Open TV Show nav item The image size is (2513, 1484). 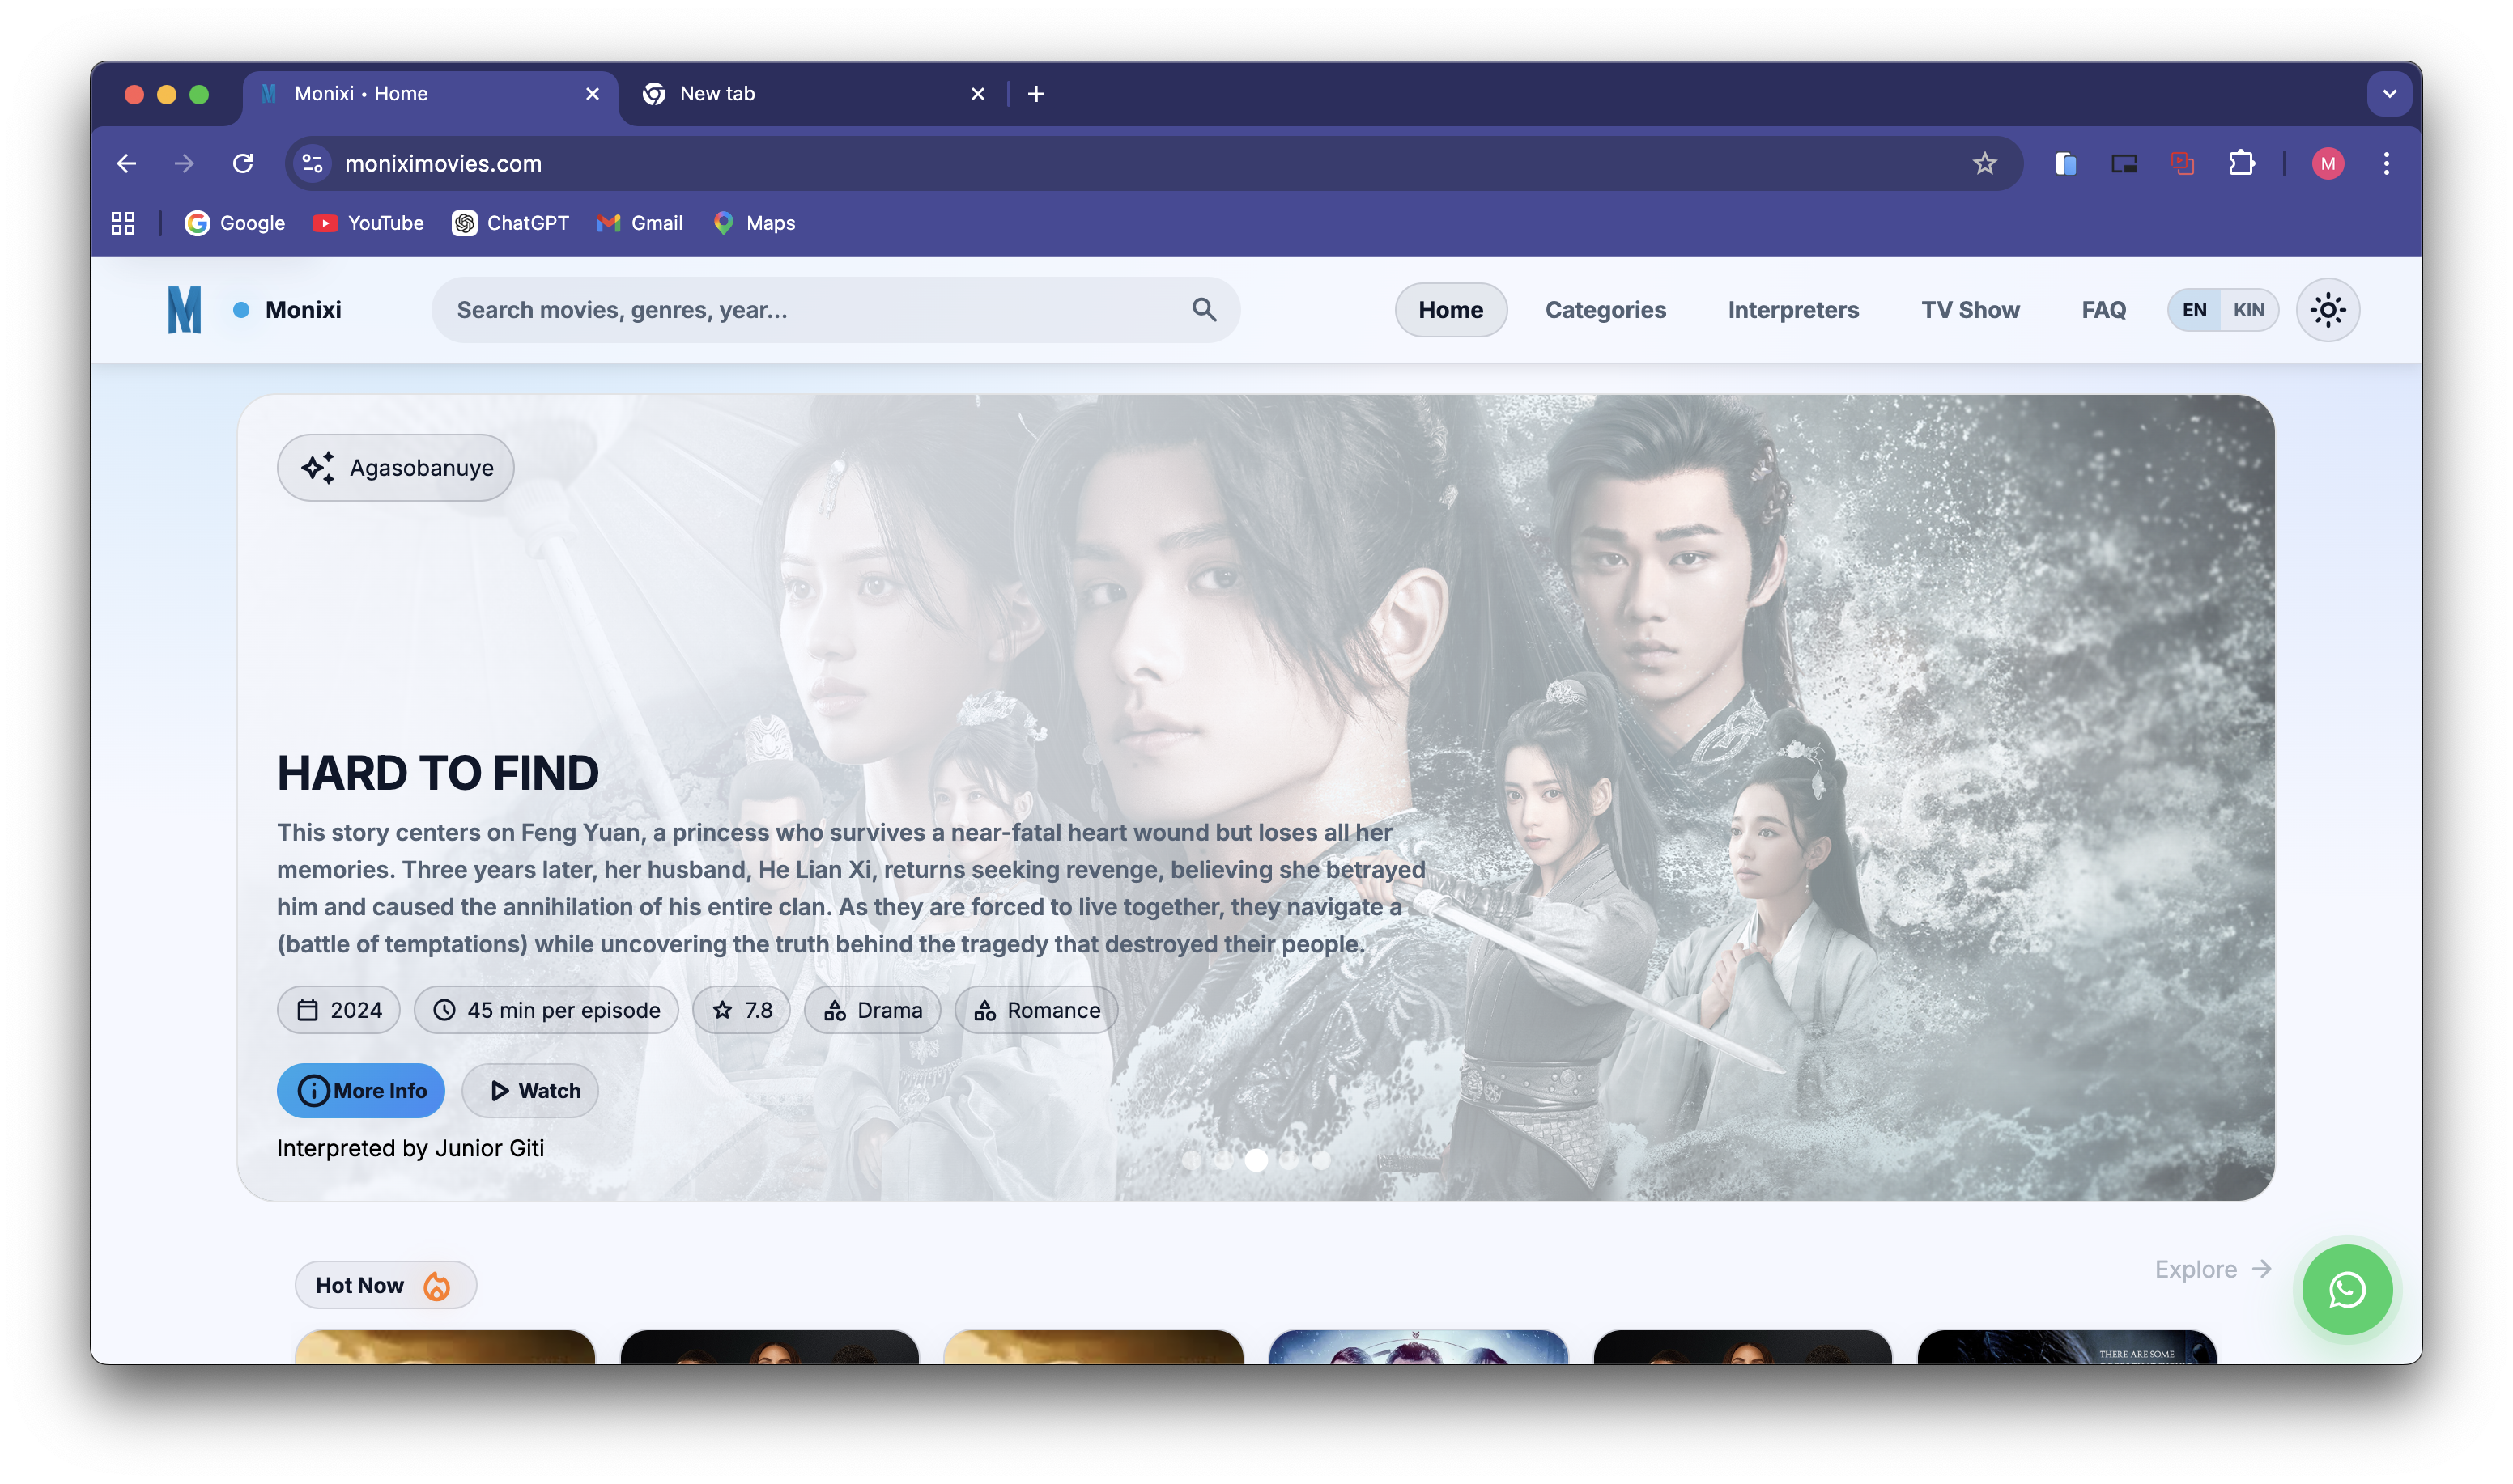pyautogui.click(x=1970, y=310)
